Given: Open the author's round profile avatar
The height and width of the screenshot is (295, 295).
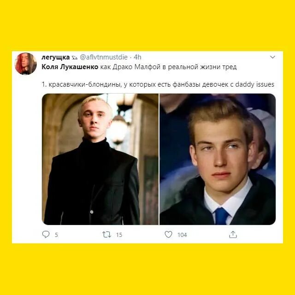Looking at the screenshot, I should (x=26, y=64).
